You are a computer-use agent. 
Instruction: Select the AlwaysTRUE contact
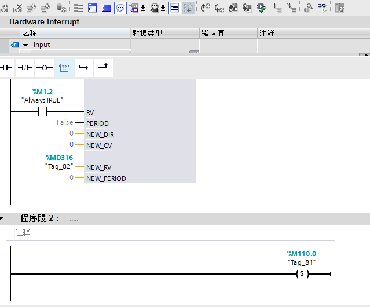[42, 112]
